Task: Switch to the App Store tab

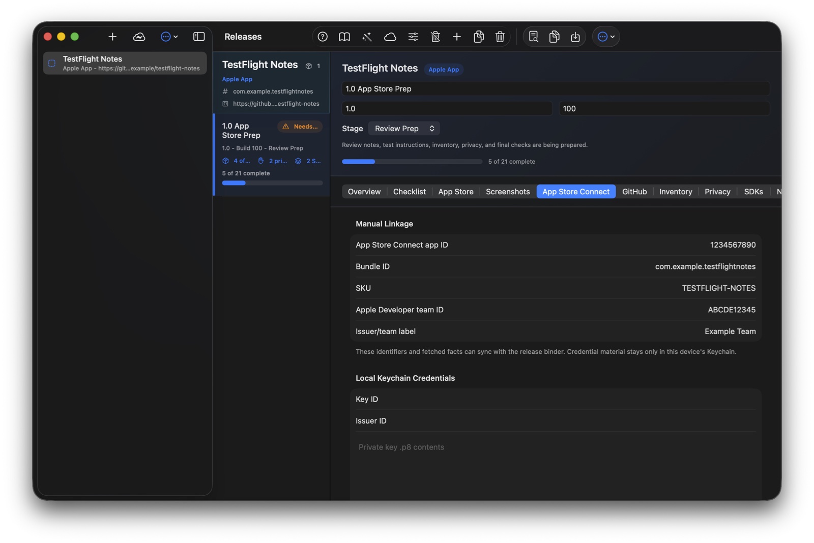Action: (x=456, y=192)
